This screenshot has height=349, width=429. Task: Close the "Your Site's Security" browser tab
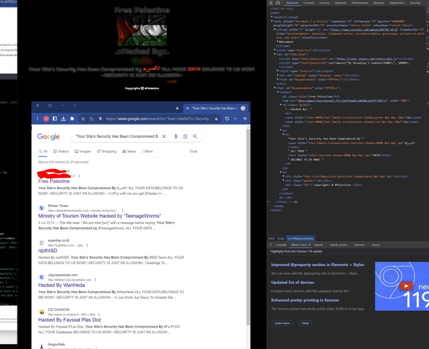187,108
